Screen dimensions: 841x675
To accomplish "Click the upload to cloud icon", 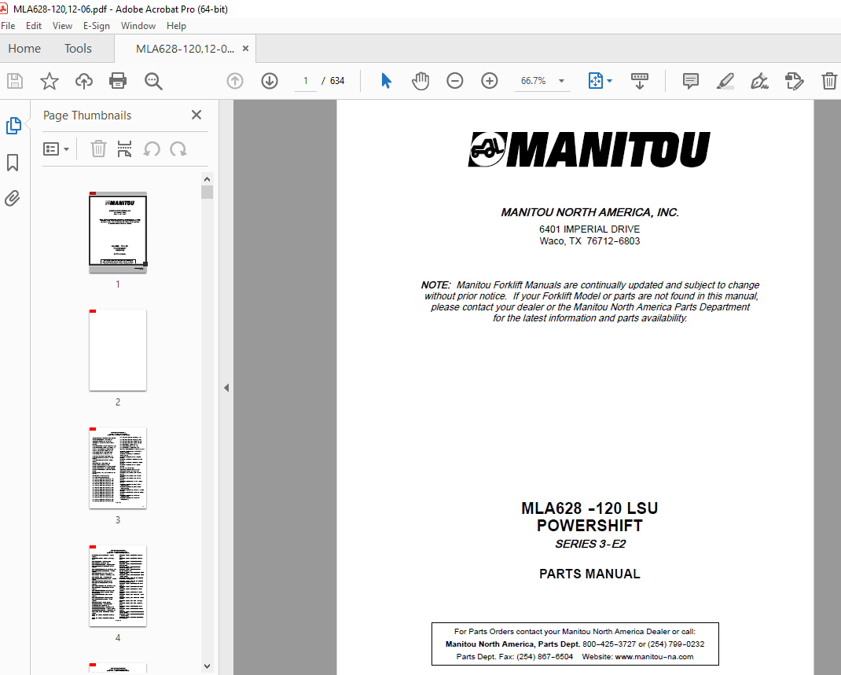I will pos(83,81).
